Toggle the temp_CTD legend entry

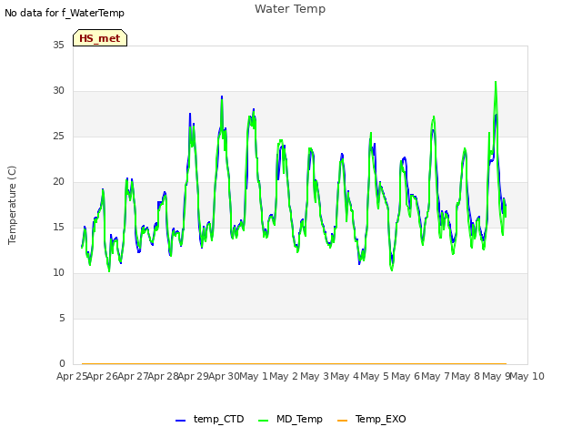point(210,419)
